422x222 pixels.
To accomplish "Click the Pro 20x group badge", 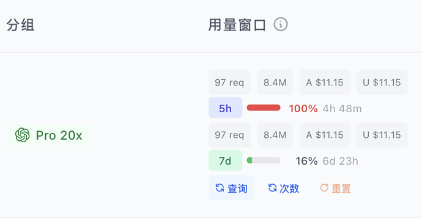I will click(x=48, y=135).
